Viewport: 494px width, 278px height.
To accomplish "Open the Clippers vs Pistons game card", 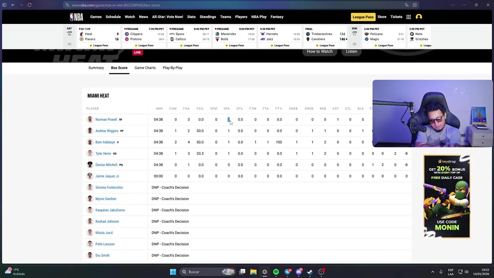I will click(144, 37).
